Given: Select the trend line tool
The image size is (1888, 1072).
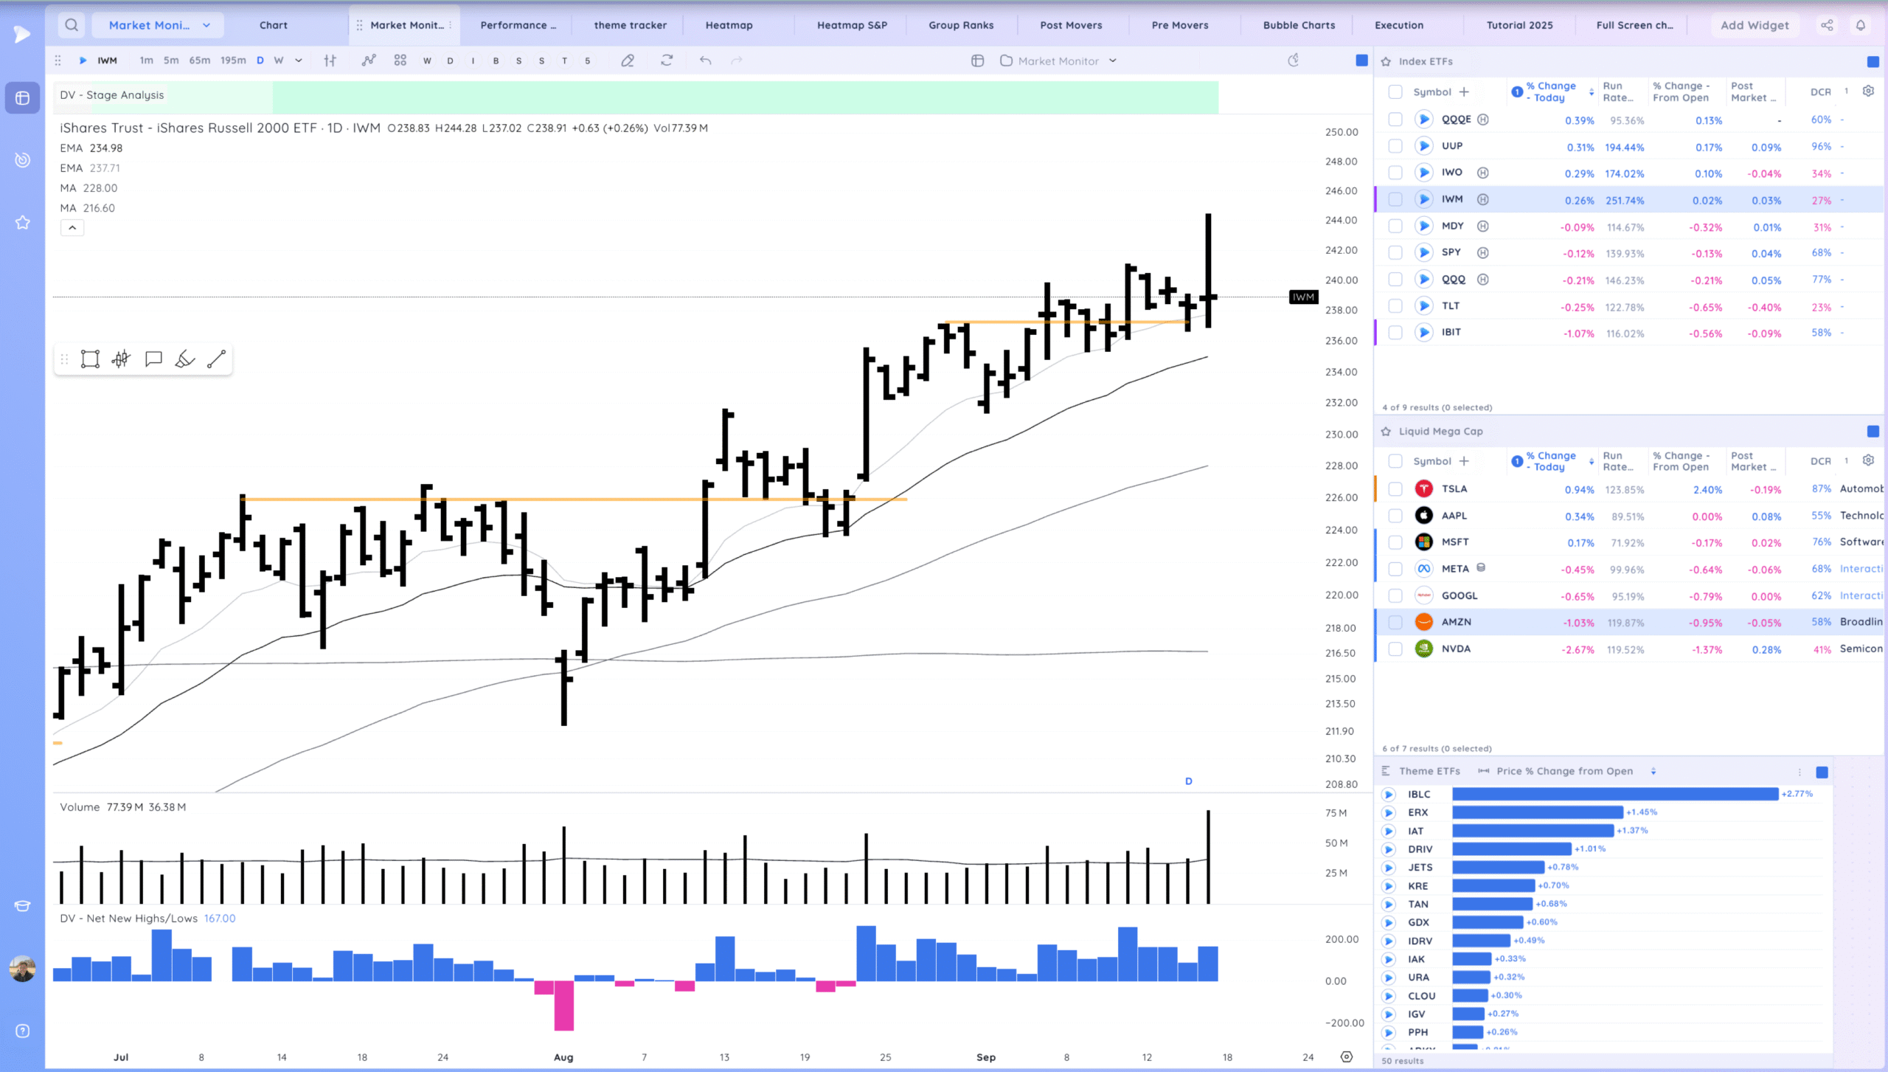Looking at the screenshot, I should pyautogui.click(x=217, y=359).
